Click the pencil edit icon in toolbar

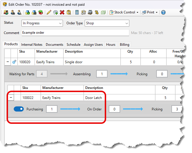(x=49, y=12)
